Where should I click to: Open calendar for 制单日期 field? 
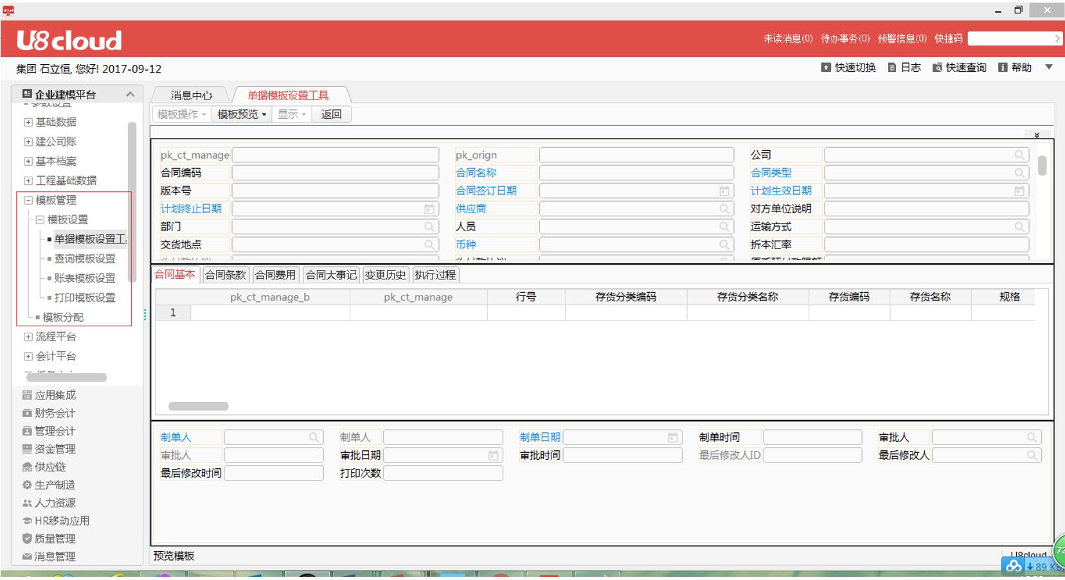point(673,437)
